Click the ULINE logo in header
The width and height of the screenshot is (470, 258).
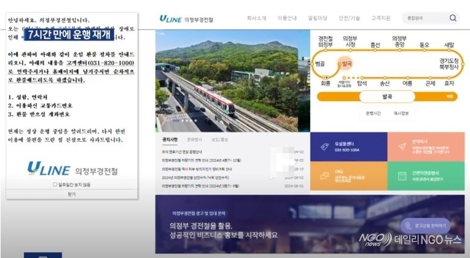tap(186, 19)
